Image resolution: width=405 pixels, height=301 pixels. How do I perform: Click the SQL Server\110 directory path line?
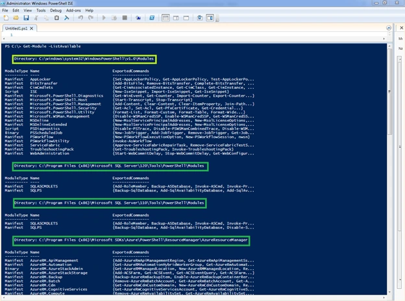(x=109, y=203)
